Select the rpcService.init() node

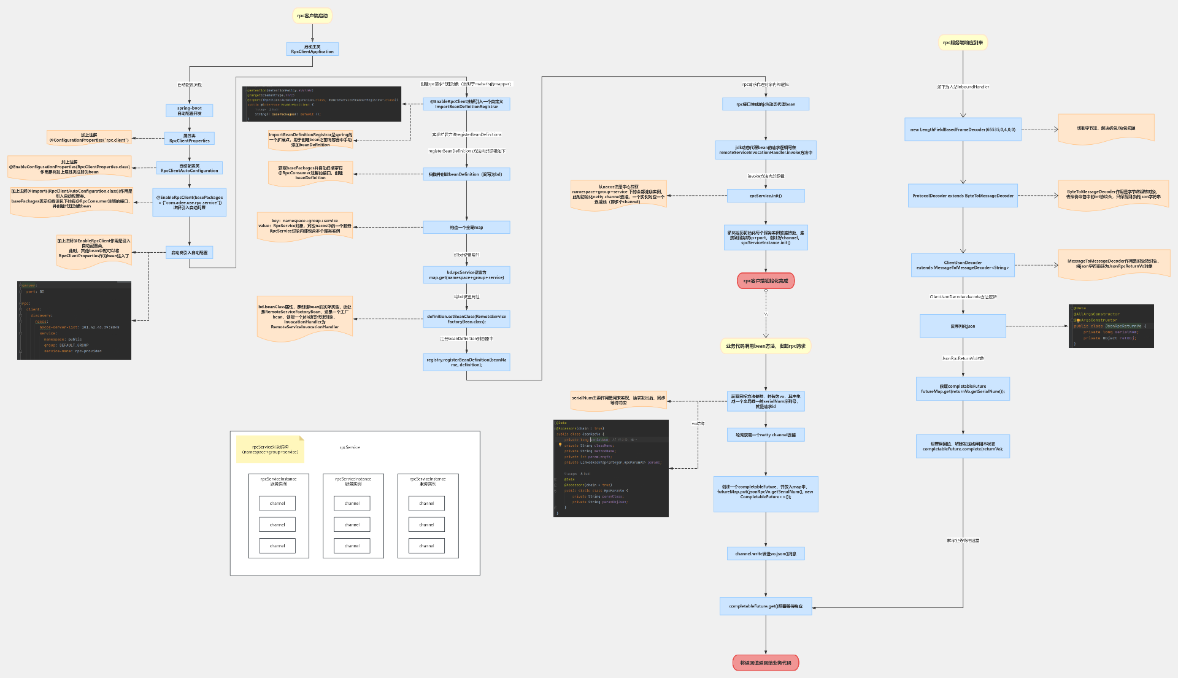click(x=766, y=196)
